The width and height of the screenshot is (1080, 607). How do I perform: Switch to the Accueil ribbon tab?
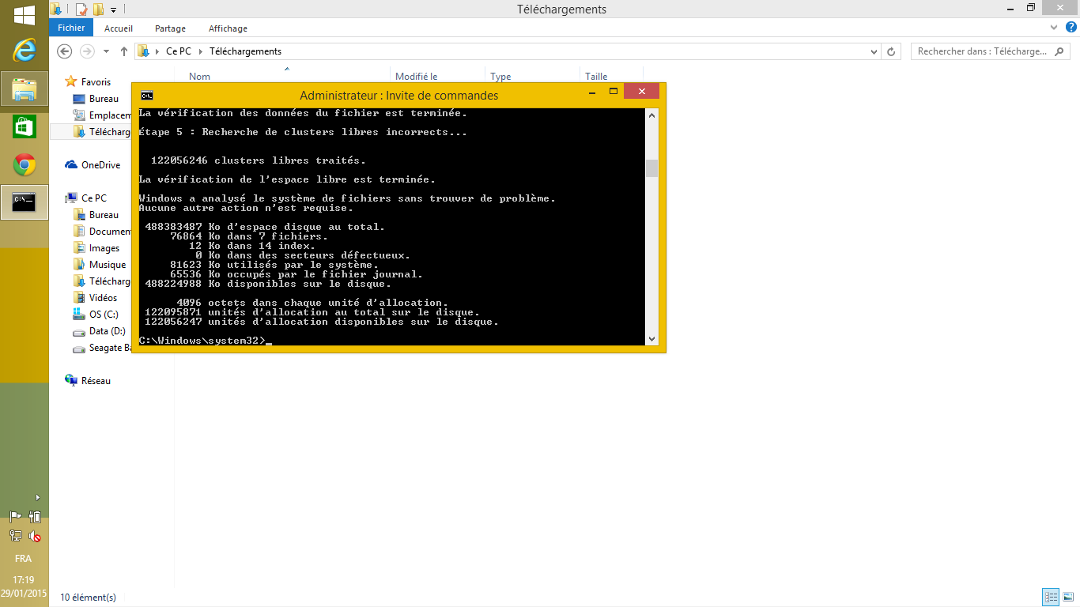[x=119, y=28]
